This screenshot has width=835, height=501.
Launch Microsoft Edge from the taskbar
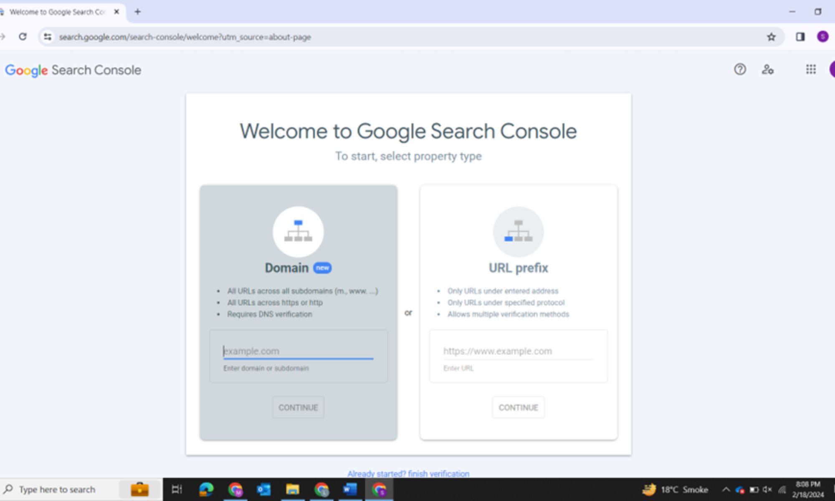point(206,489)
